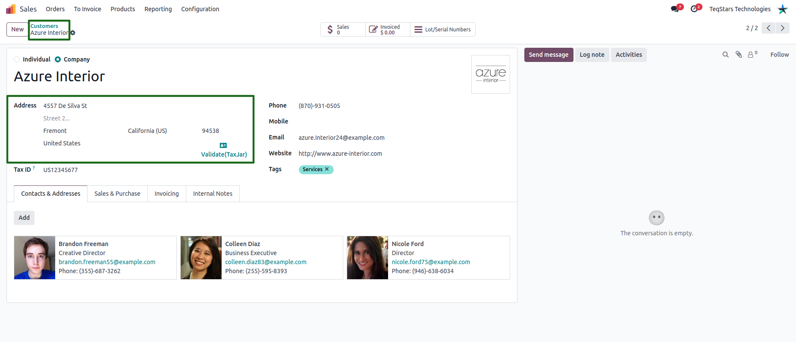796x342 pixels.
Task: Open the gear actions menu beside Azure Interior
Action: pyautogui.click(x=73, y=33)
